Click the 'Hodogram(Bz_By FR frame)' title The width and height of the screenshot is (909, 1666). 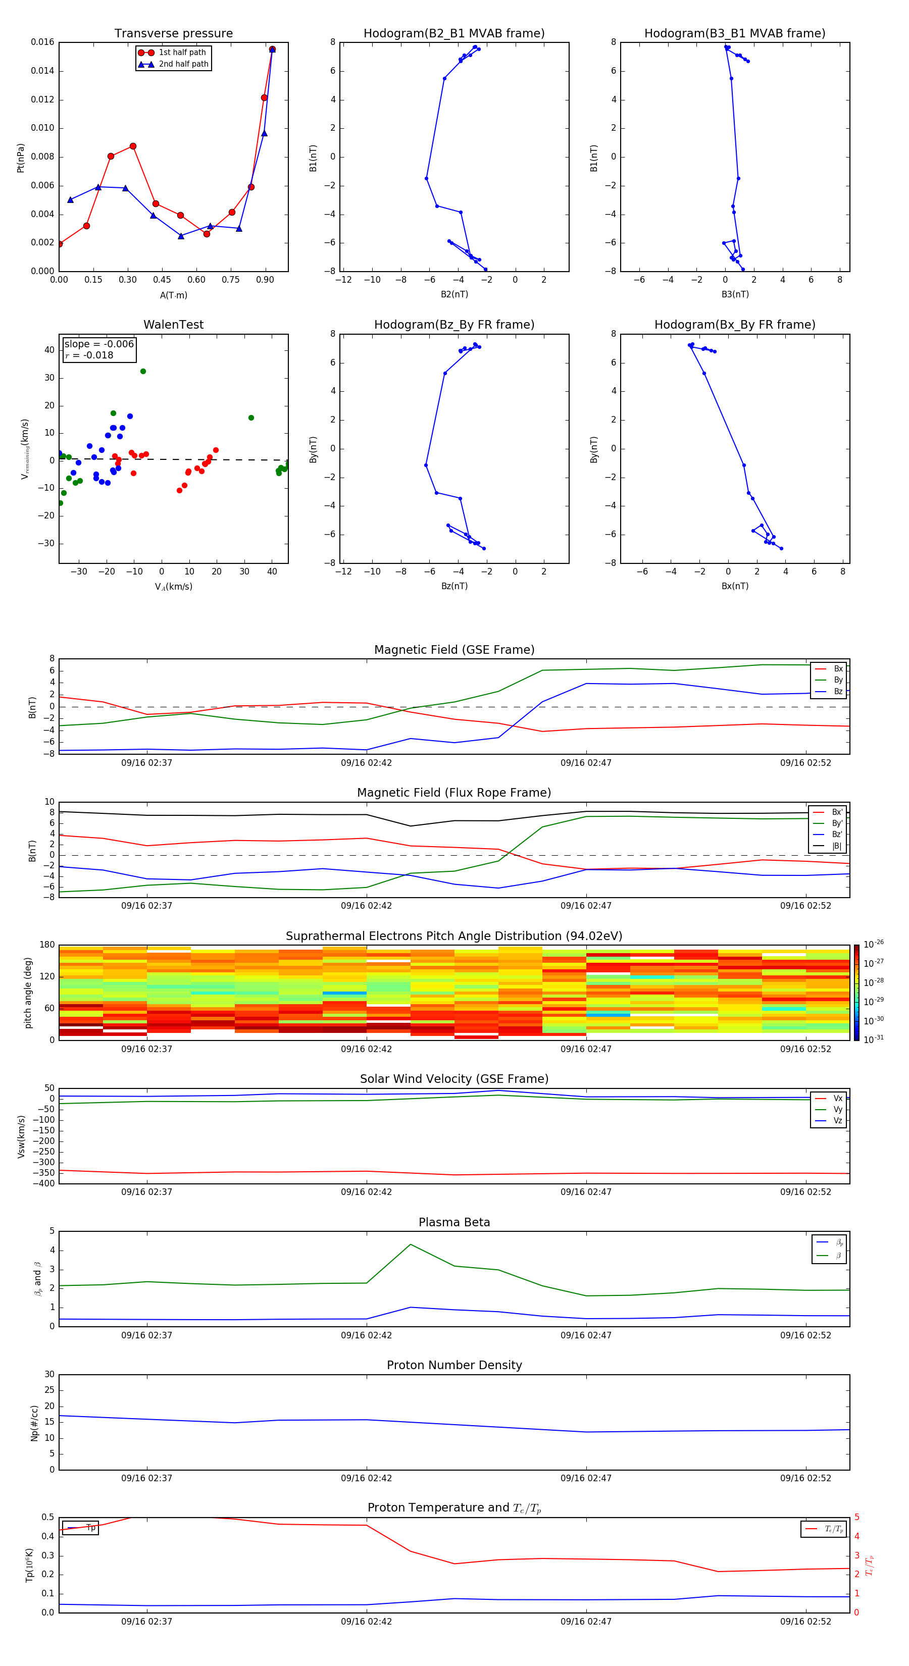pyautogui.click(x=454, y=325)
